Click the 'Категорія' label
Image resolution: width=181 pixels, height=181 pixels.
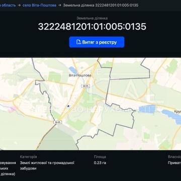coord(28,157)
